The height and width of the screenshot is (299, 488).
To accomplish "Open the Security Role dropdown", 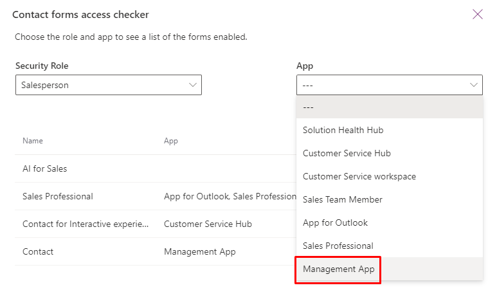I will pyautogui.click(x=109, y=85).
